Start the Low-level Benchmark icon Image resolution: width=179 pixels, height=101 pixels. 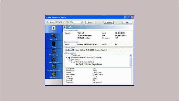coord(54,66)
